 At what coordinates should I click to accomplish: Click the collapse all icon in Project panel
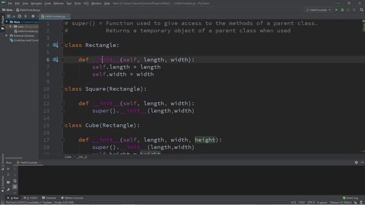click(x=26, y=17)
